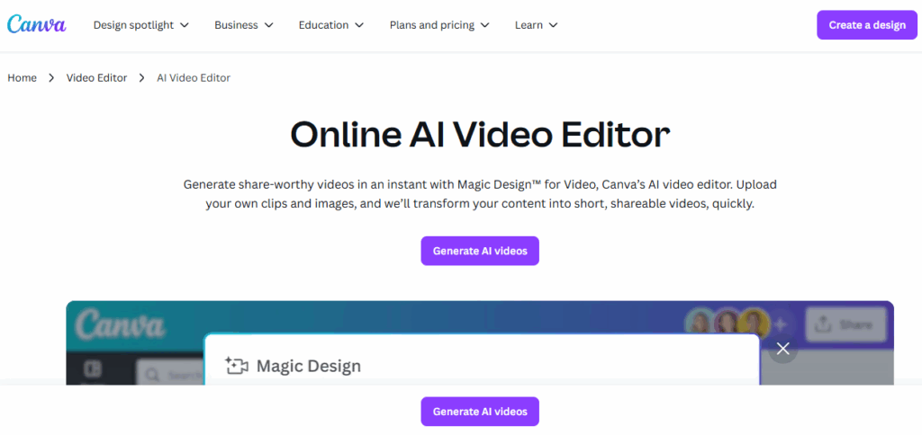
Task: Click the Canva logo in the header
Action: (36, 24)
